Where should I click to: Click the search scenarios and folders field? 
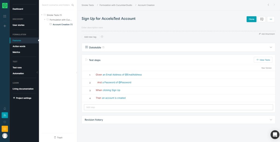tap(56, 5)
